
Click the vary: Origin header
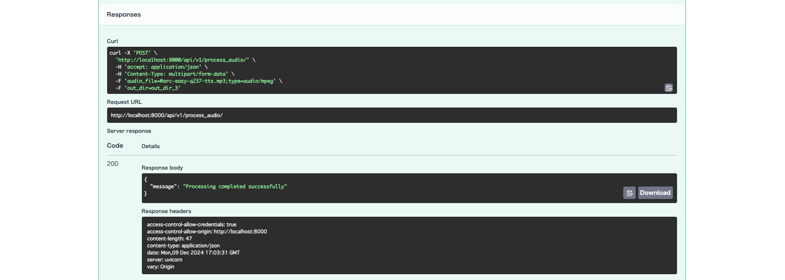[160, 267]
